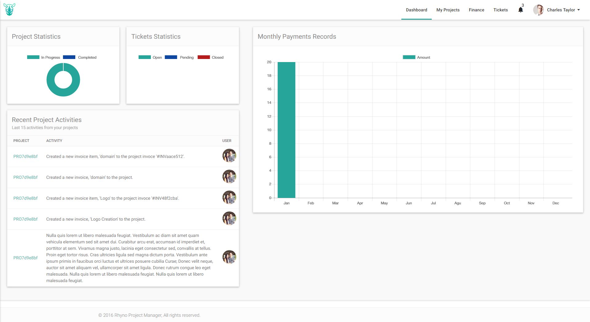Go to My Projects in navigation
This screenshot has height=322, width=590.
coord(448,10)
